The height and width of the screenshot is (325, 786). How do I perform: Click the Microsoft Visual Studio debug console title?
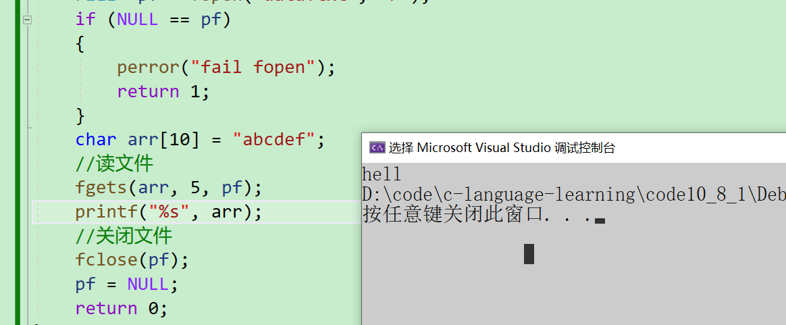click(x=502, y=147)
